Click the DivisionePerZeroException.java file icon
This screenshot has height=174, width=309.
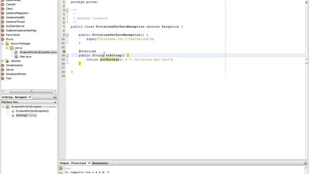(16, 52)
